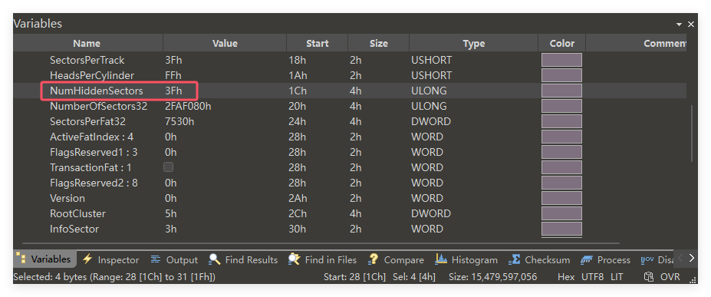Click the vertical scrollbar of the Variables list
Viewport: 711px width, 297px height.
point(692,134)
